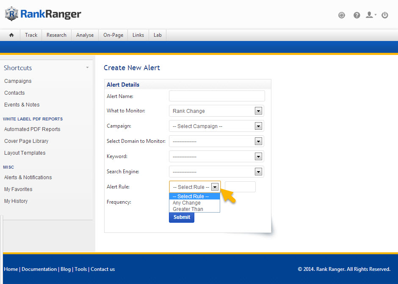Collapse the Shortcuts panel arrow
The width and height of the screenshot is (398, 284).
[x=87, y=68]
